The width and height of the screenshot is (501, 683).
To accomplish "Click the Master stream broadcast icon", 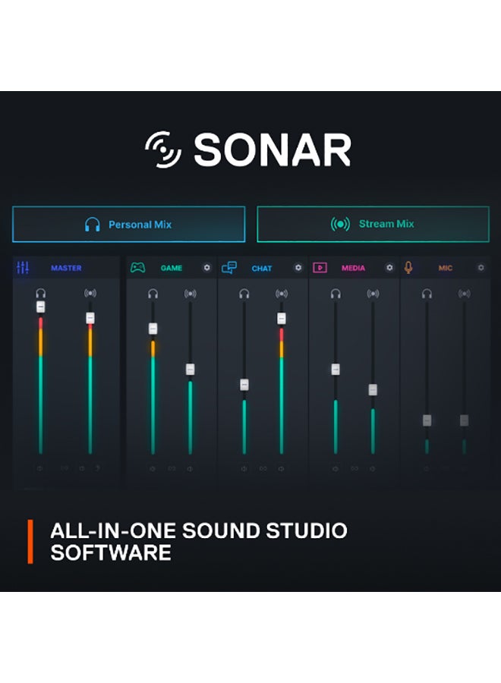I will 90,293.
